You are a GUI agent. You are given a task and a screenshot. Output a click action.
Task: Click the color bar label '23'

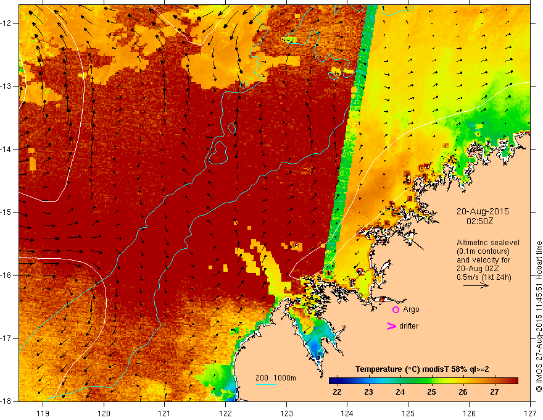(368, 392)
